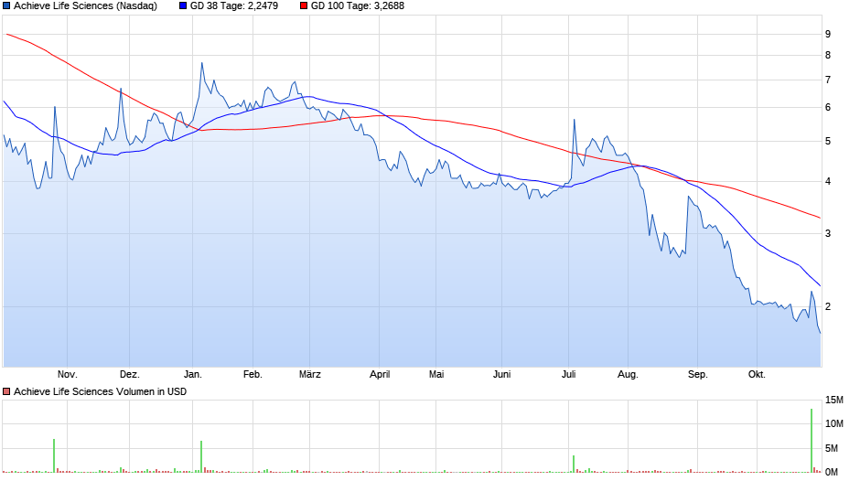The image size is (860, 481).
Task: Click the 15M volume axis label
Action: coord(834,400)
